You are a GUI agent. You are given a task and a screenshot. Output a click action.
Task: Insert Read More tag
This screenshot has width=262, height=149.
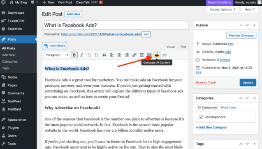(142, 55)
